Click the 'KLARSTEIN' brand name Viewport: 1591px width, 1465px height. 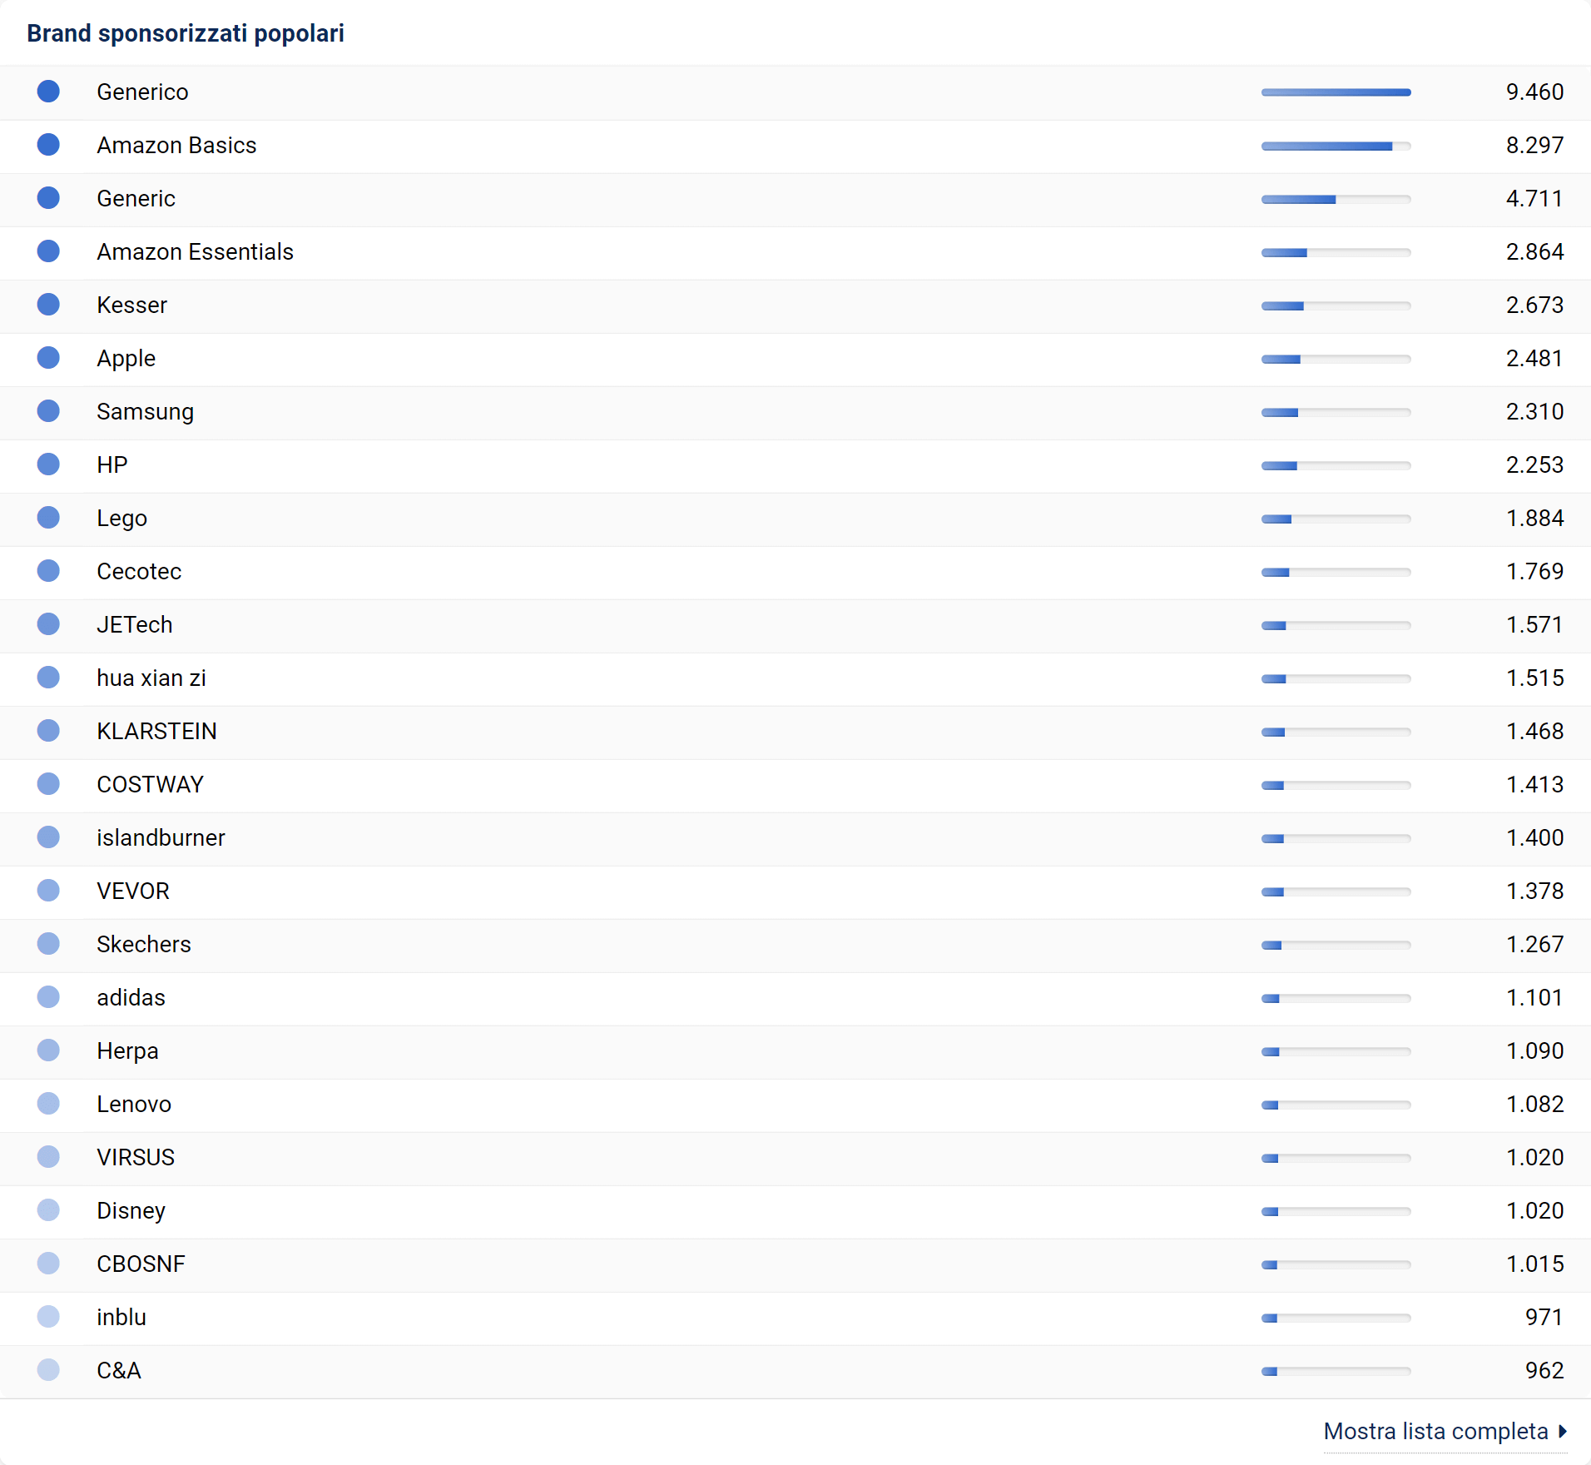click(x=156, y=731)
